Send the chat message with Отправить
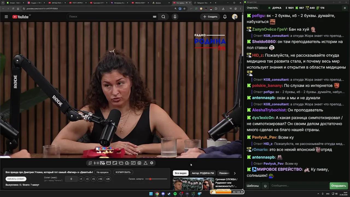 pos(339,186)
